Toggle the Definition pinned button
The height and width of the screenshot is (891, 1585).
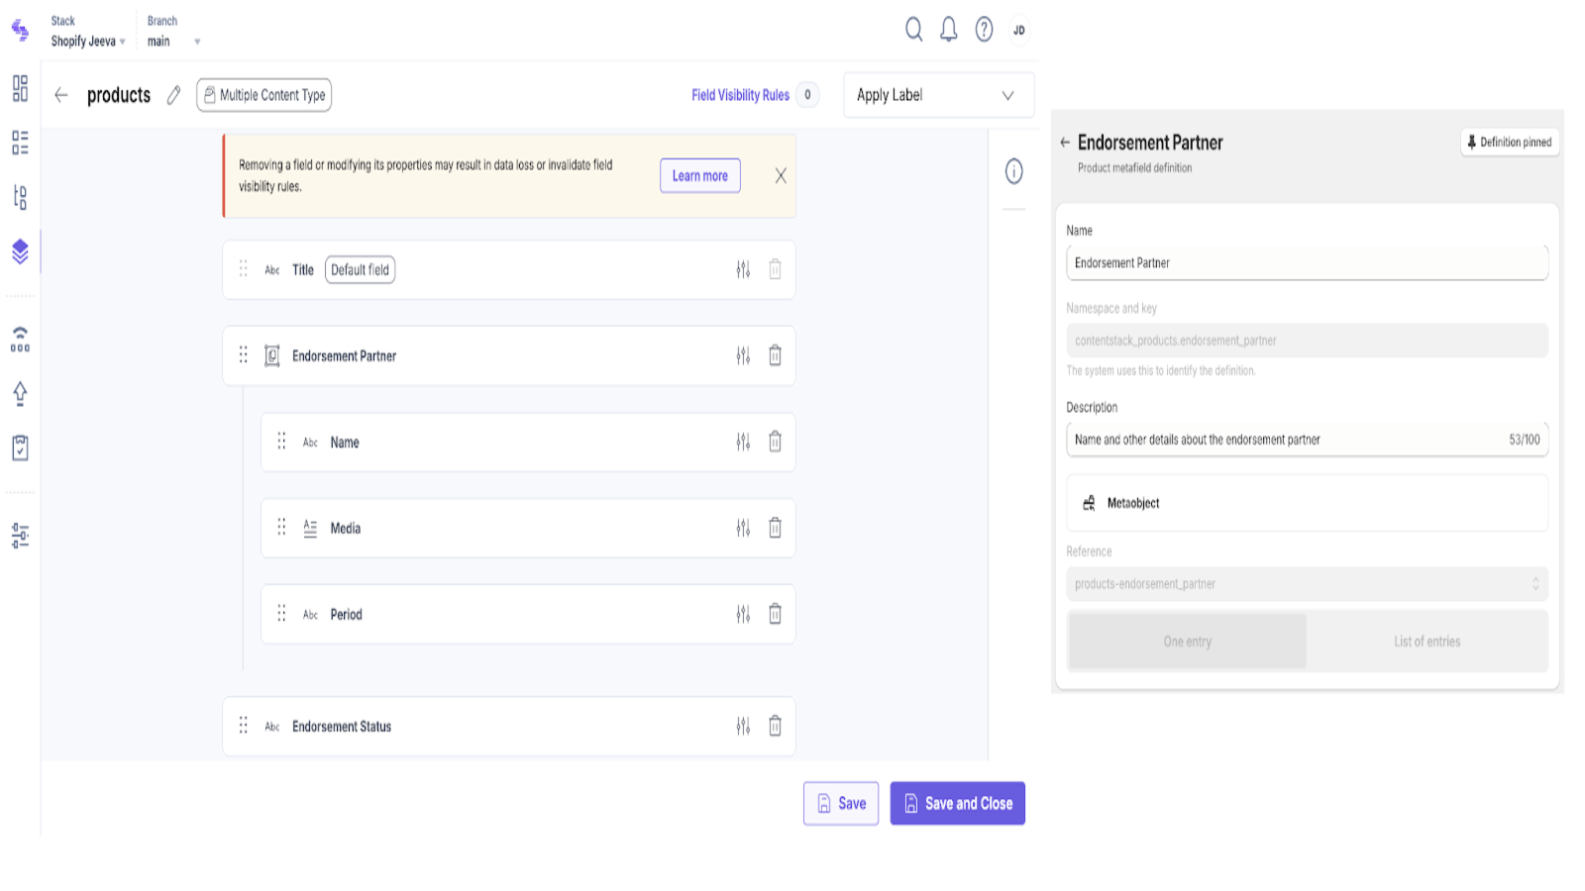(1510, 143)
